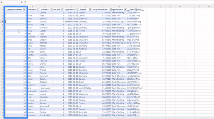Select CustomerNumber cell with value 22
The image size is (214, 119).
coord(16,70)
